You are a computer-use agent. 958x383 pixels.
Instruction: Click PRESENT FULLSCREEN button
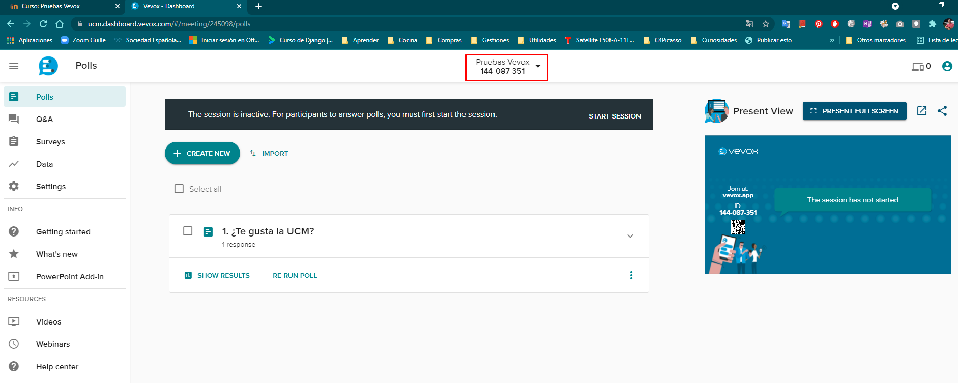tap(854, 111)
